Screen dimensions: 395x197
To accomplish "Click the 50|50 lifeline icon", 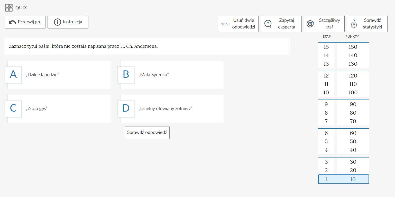I will 225,24.
